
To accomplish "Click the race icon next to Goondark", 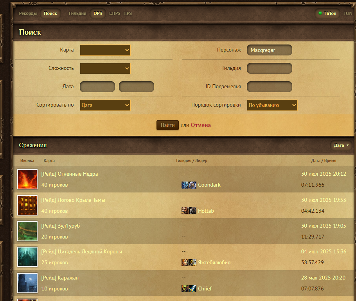I will (x=185, y=185).
